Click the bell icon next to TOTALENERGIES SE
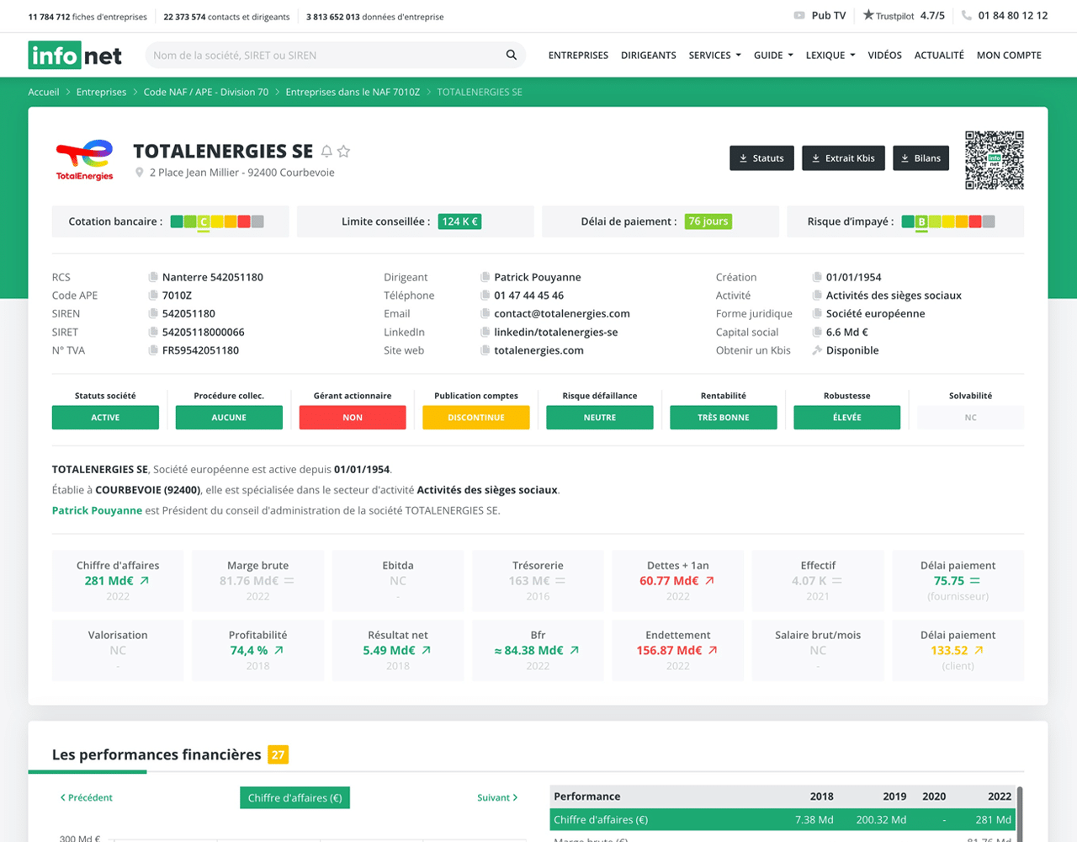The image size is (1077, 842). click(327, 152)
